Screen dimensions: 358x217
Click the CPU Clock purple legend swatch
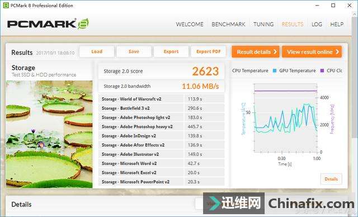click(x=322, y=70)
